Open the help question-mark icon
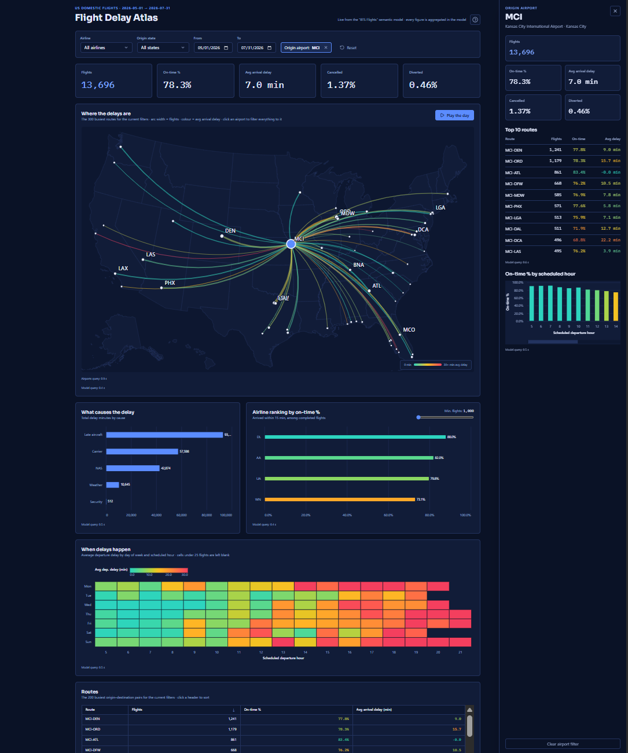The image size is (628, 753). [x=475, y=20]
